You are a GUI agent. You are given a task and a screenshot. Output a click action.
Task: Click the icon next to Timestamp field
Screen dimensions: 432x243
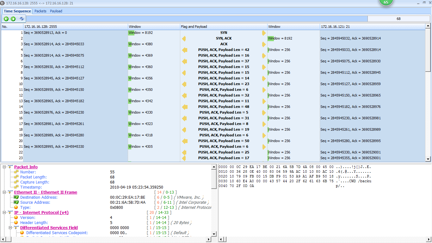(x=16, y=187)
